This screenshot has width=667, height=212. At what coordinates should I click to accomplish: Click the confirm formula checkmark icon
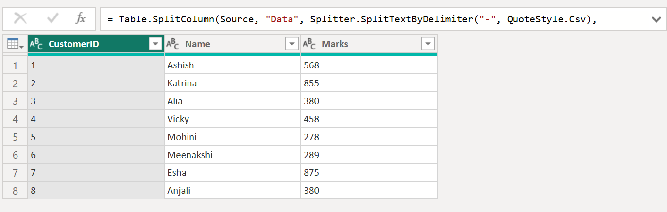click(x=52, y=19)
